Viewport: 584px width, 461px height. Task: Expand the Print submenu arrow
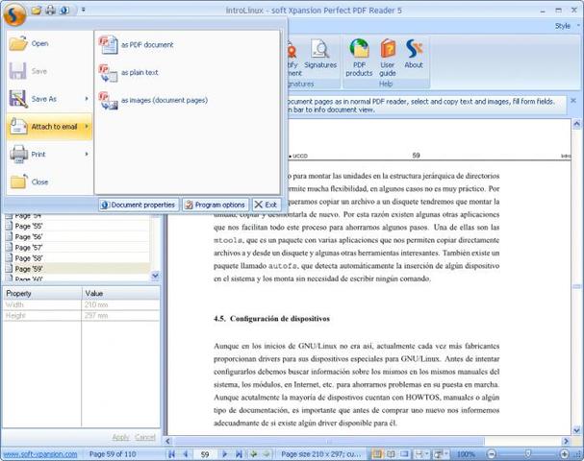(87, 154)
